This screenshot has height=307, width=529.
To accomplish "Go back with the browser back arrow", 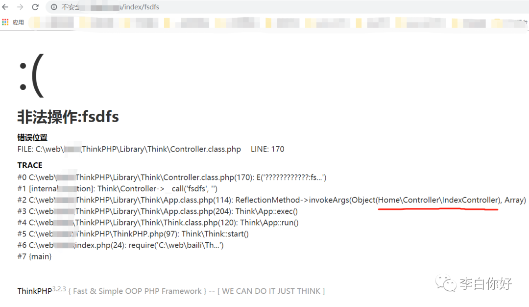I will [x=5, y=7].
